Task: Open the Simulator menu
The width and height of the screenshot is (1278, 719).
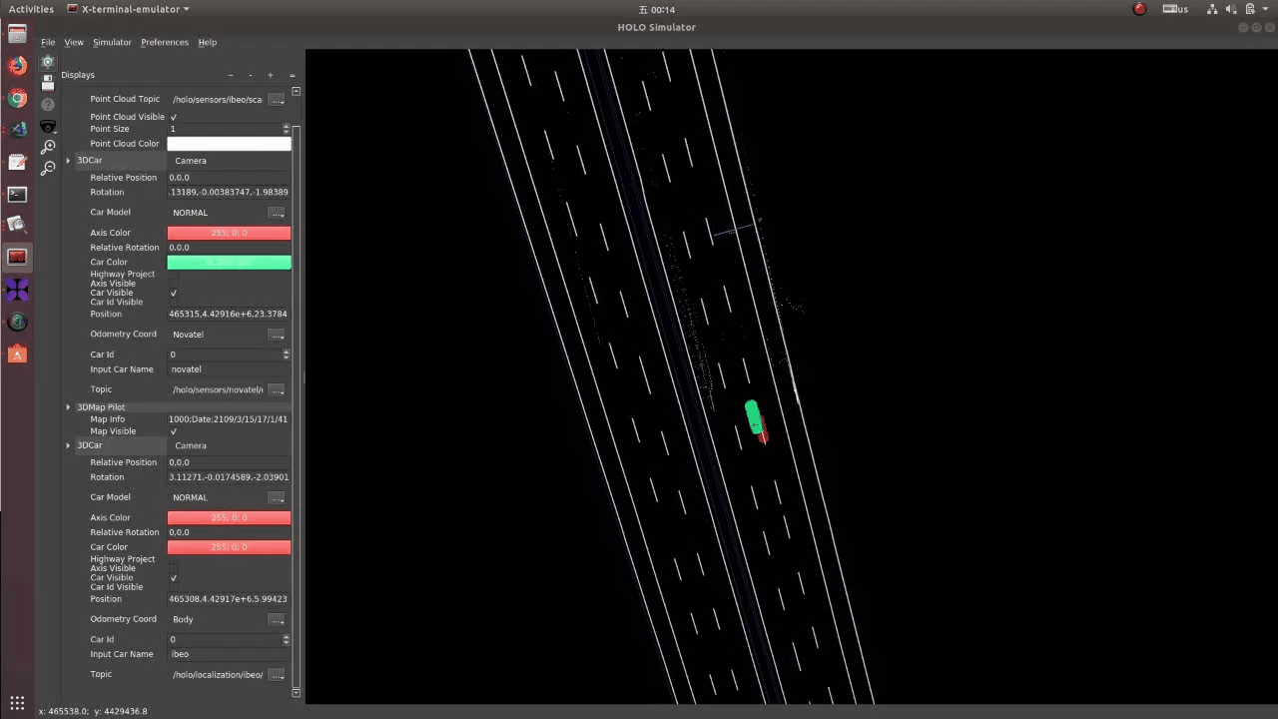Action: pyautogui.click(x=112, y=42)
